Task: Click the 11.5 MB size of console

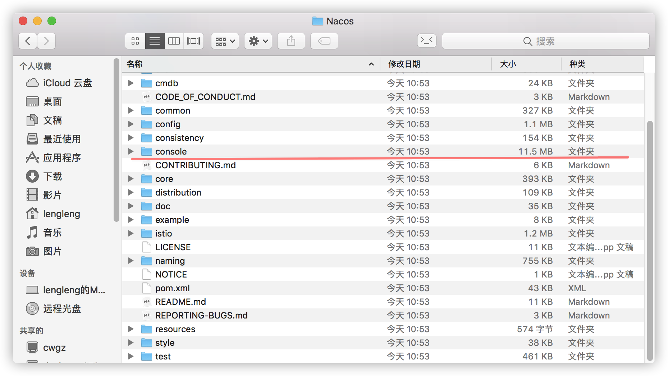Action: 535,151
